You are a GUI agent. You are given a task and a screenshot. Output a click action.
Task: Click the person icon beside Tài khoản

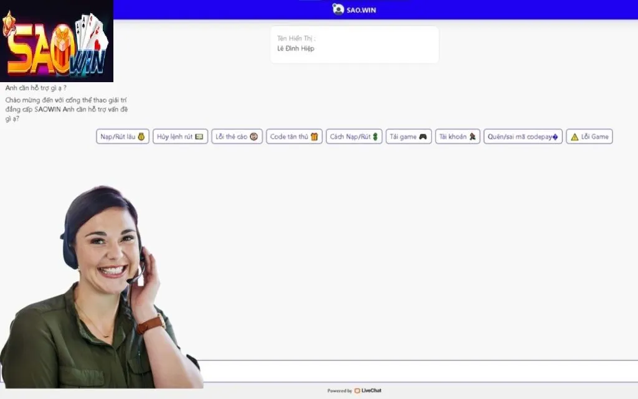[472, 136]
